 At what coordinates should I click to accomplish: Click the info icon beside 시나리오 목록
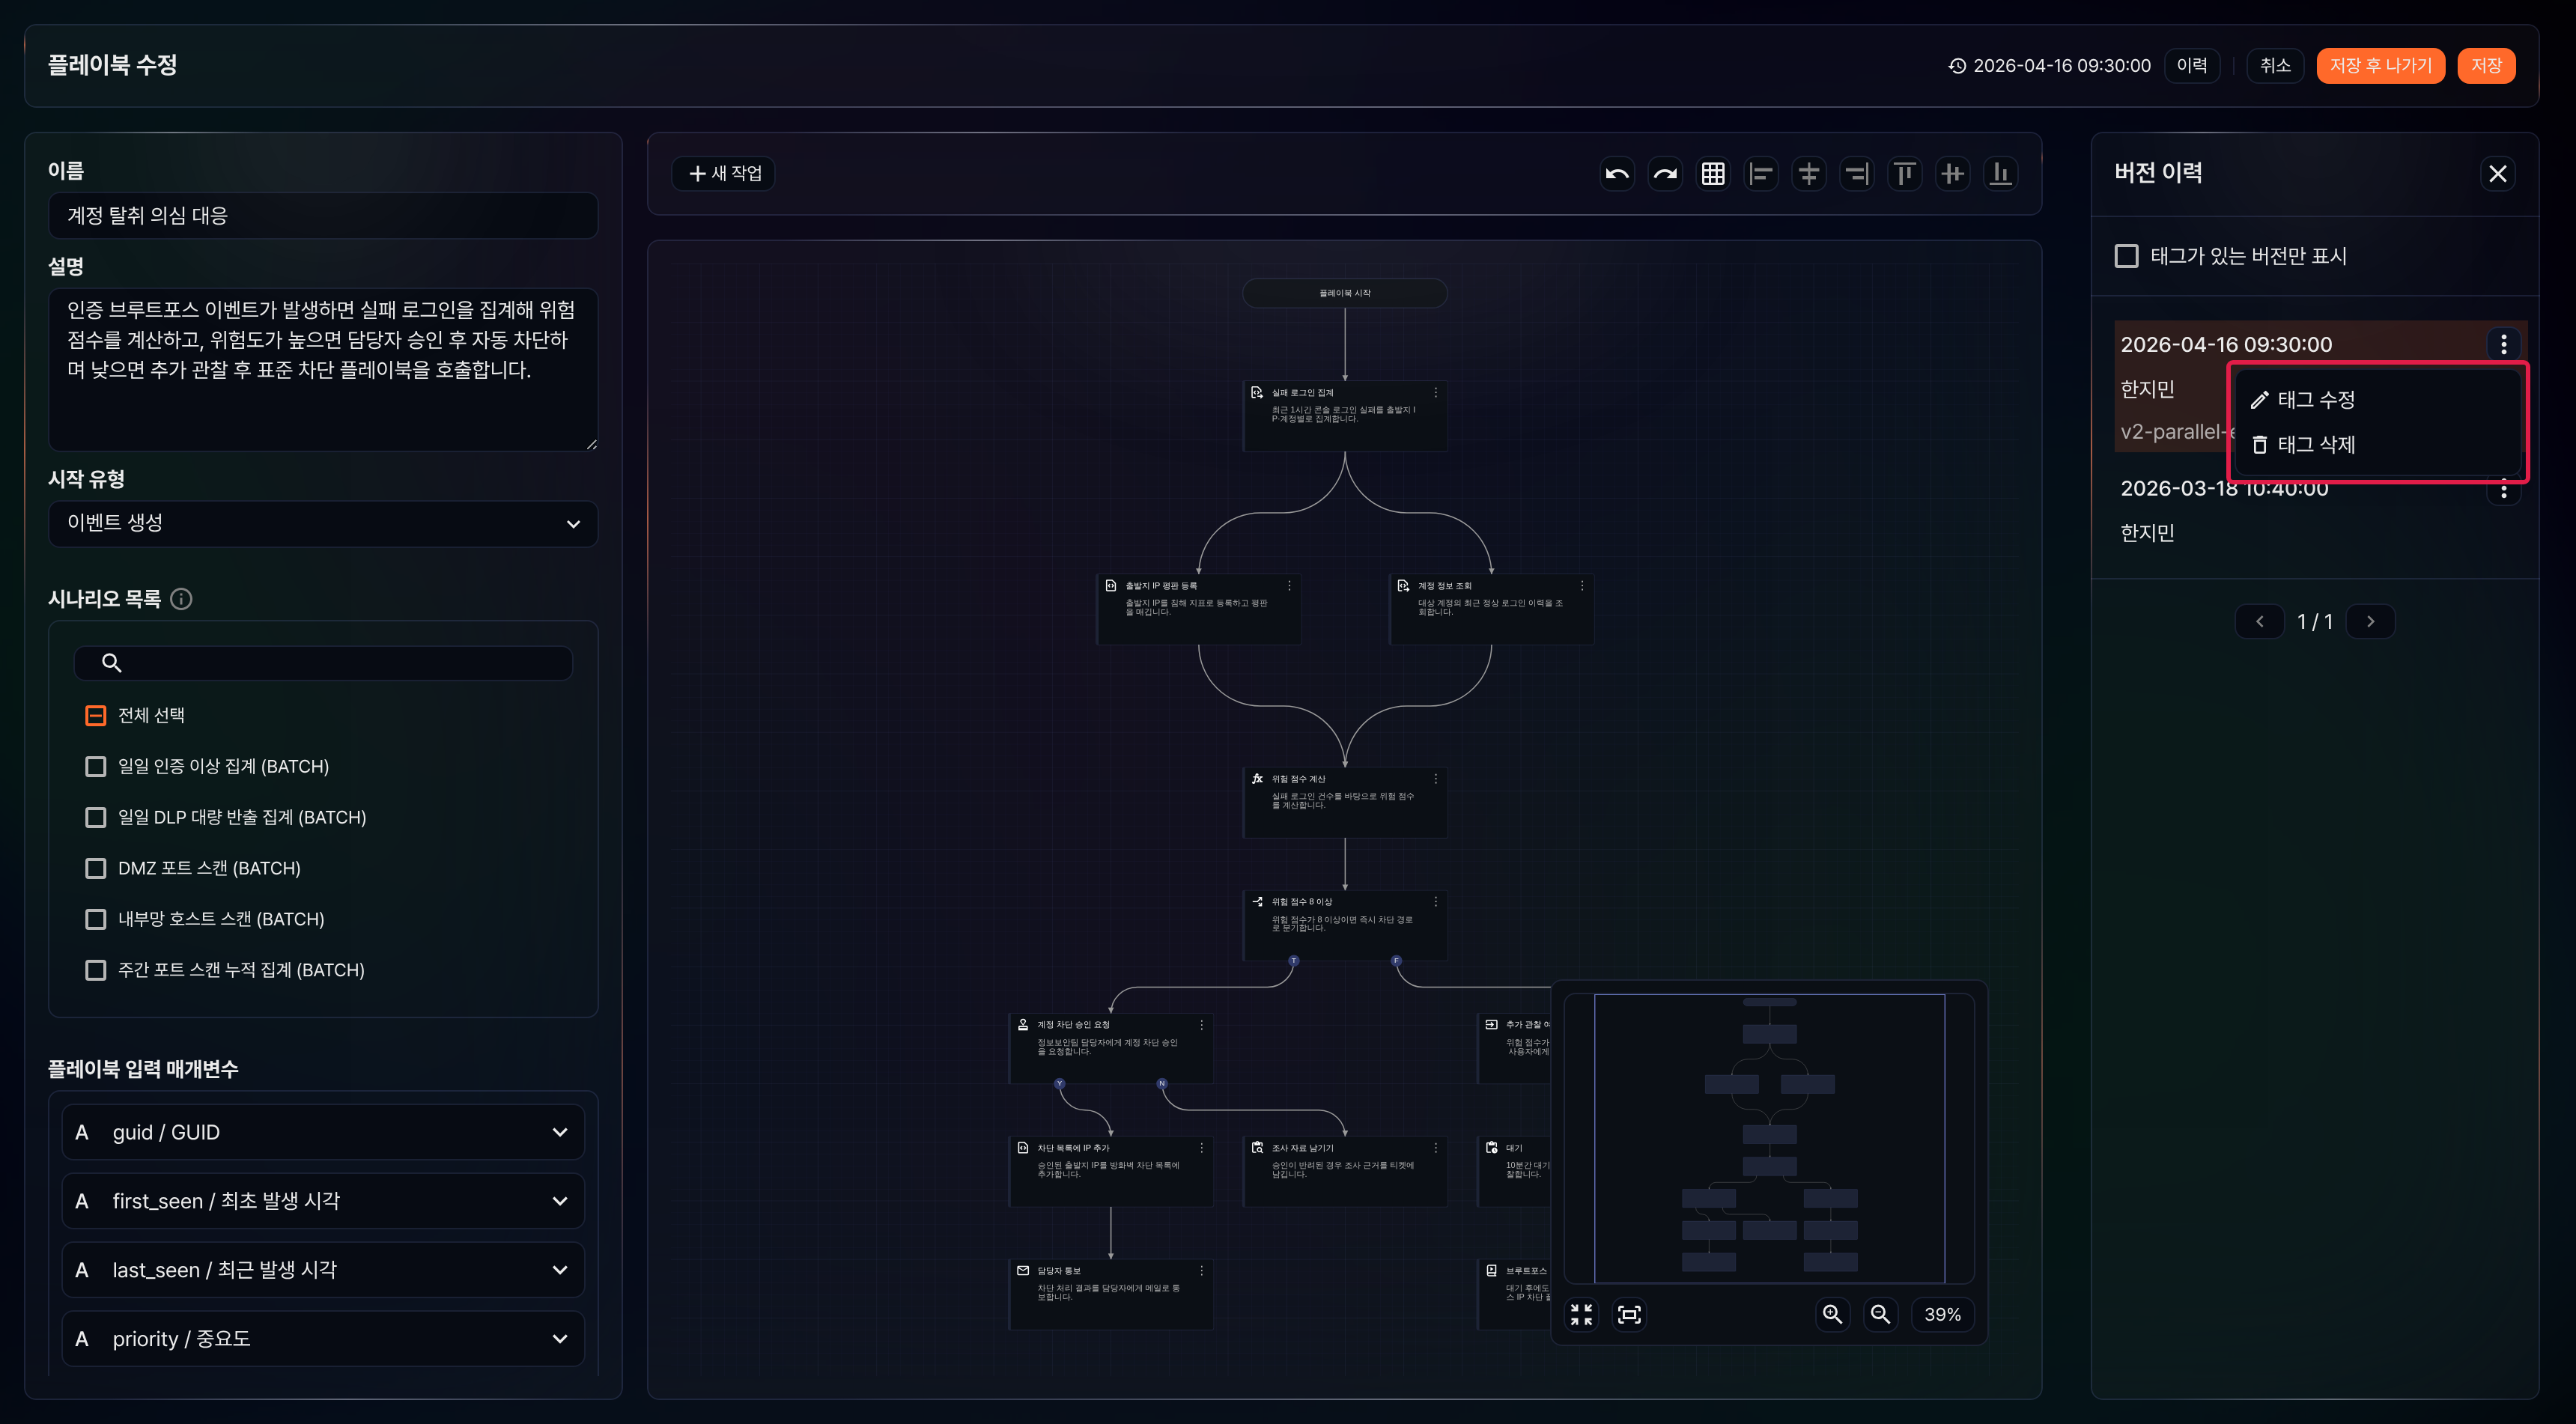[181, 599]
